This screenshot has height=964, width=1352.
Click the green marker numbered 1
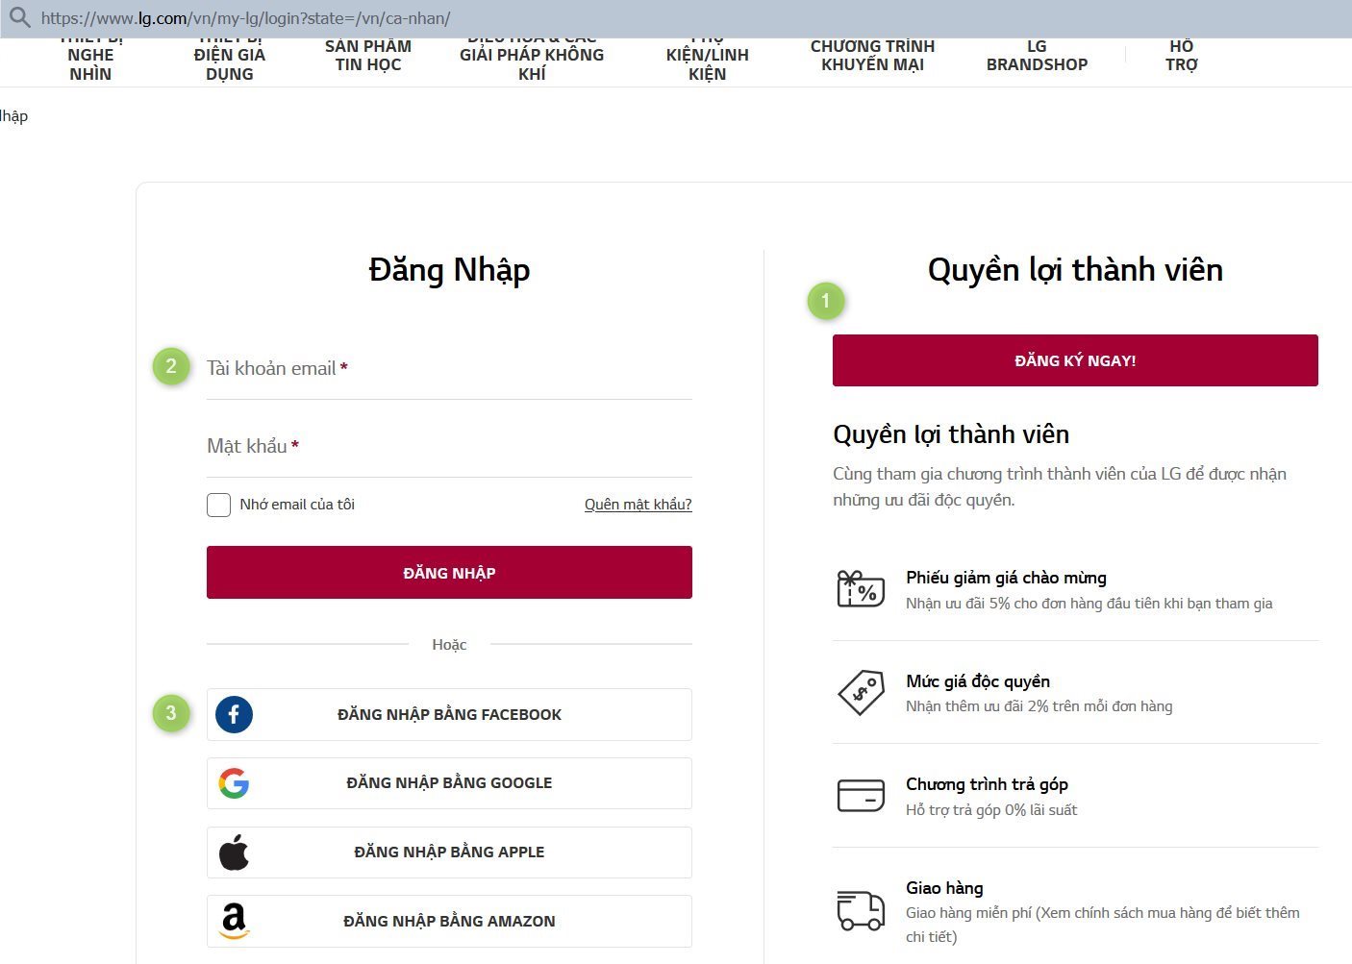[x=825, y=300]
